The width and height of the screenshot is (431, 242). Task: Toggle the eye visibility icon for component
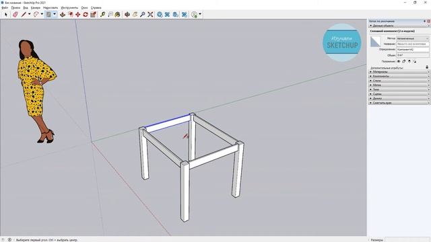(399, 61)
